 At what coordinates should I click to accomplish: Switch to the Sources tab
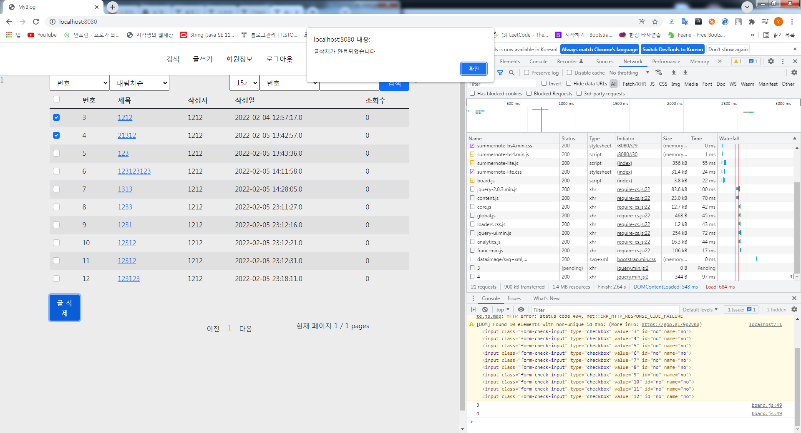(605, 62)
